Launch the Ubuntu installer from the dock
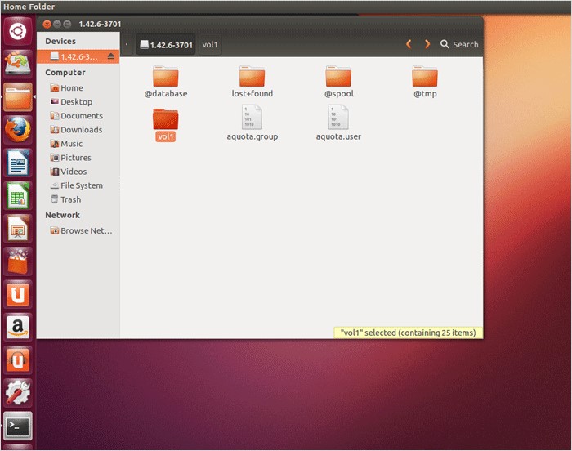572x451 pixels. [x=17, y=64]
